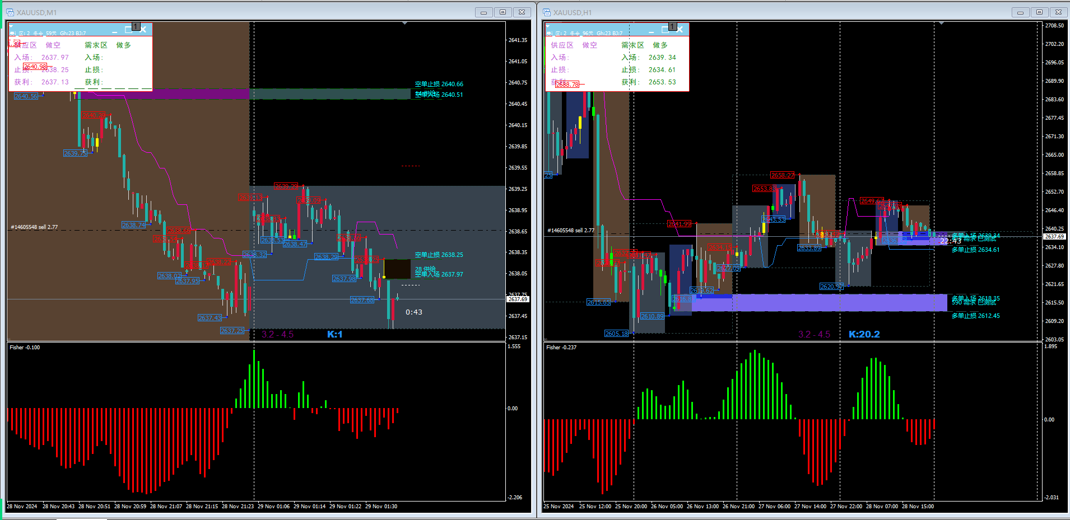Click the take-profit value 2637.13 in M1 panel

55,82
